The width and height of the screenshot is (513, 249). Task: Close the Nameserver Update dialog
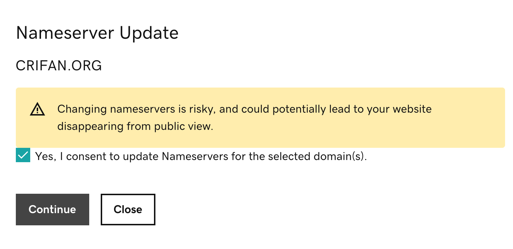click(128, 210)
